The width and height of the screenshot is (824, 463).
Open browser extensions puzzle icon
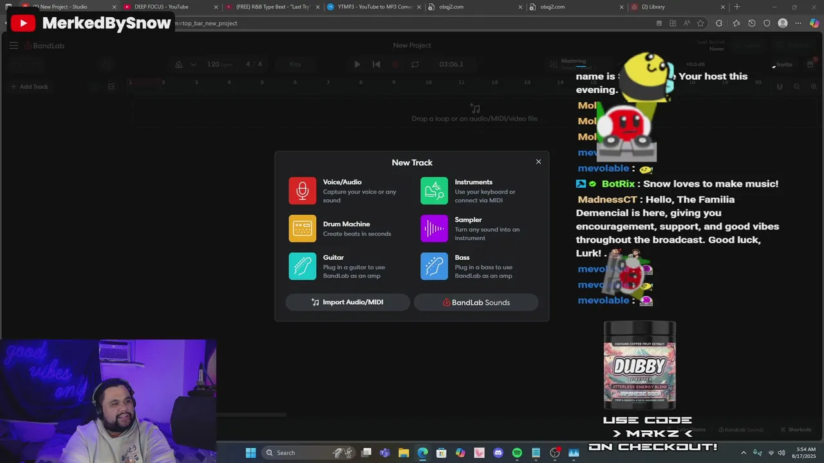click(719, 23)
